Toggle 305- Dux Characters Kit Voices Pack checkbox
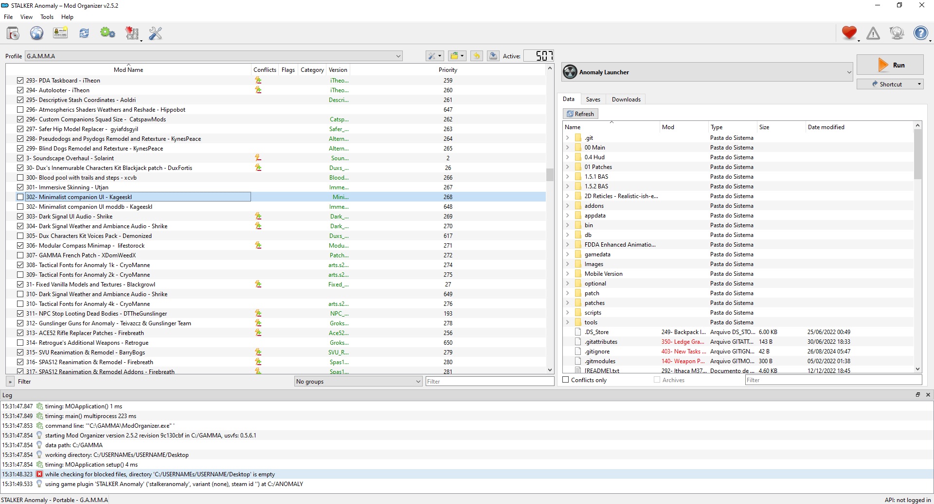The height and width of the screenshot is (504, 934). coord(20,236)
